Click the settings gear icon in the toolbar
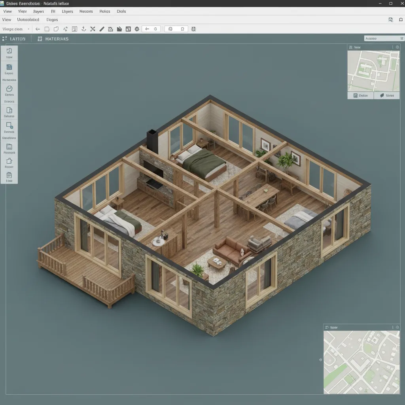 pos(136,28)
